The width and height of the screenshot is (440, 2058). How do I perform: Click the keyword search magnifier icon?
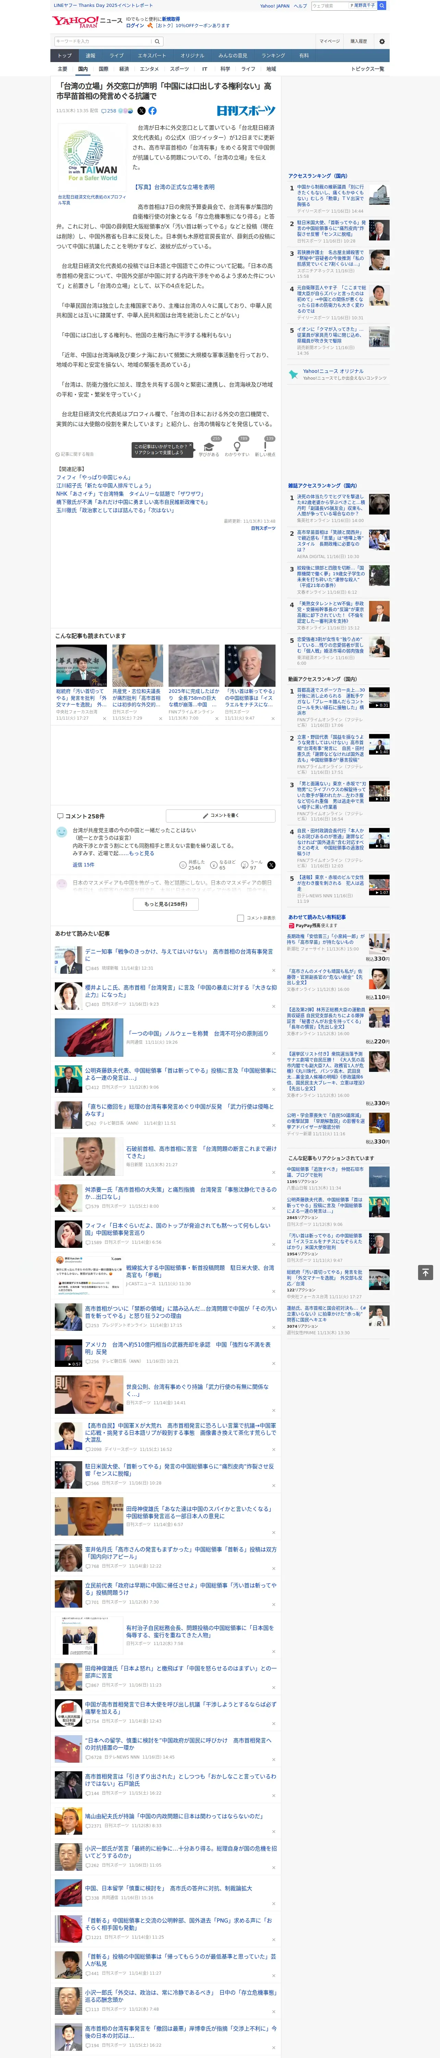tap(157, 42)
